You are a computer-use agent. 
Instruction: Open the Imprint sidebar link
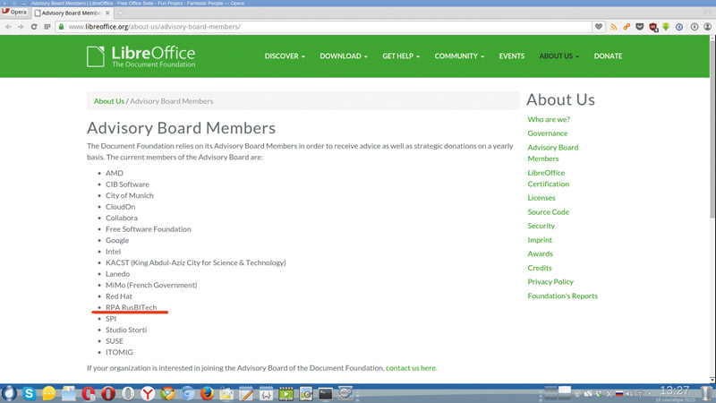coord(540,240)
